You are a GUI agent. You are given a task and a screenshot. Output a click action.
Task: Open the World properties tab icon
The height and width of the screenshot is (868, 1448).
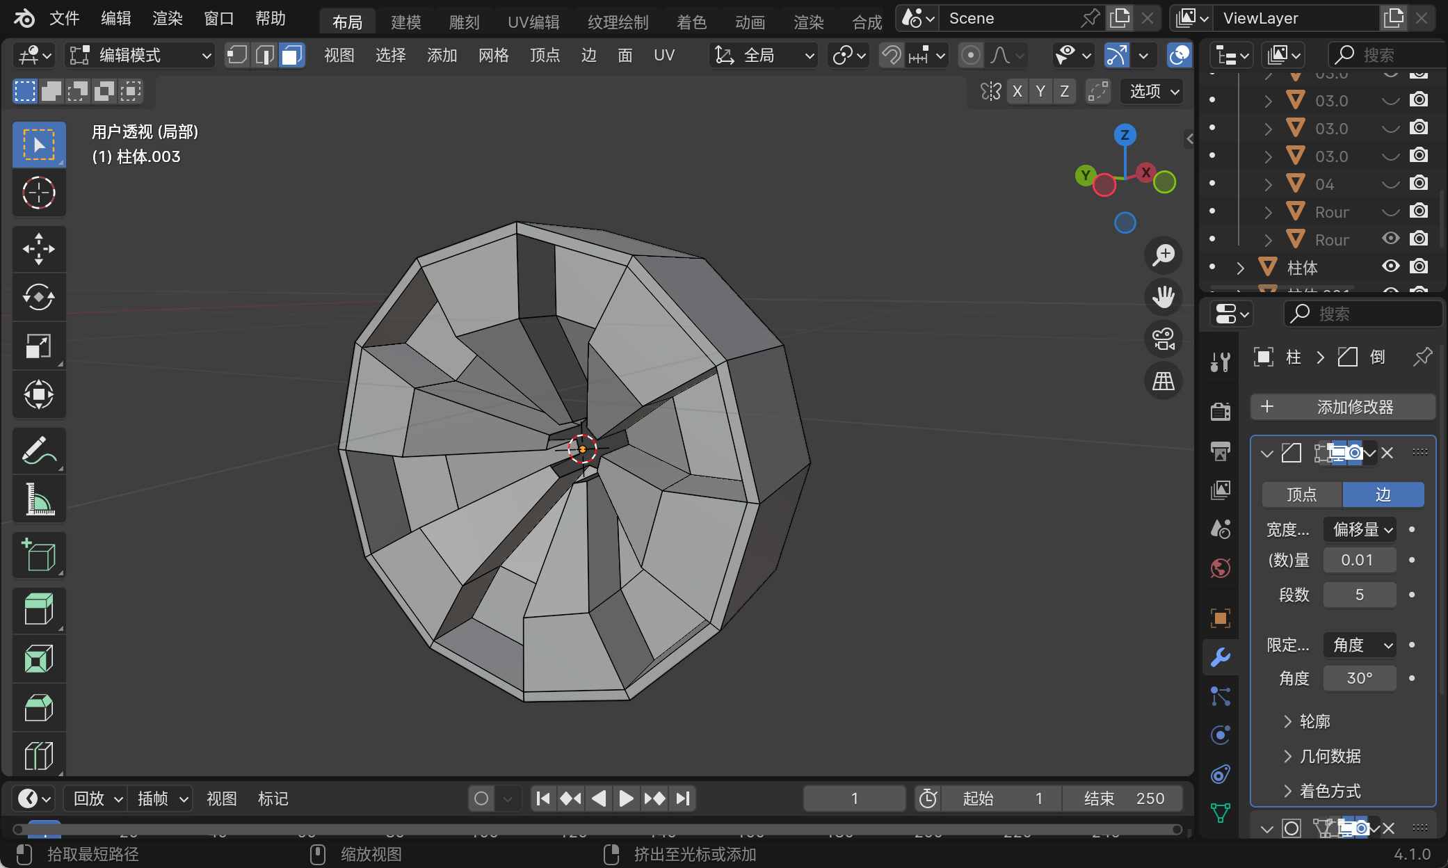(1221, 568)
